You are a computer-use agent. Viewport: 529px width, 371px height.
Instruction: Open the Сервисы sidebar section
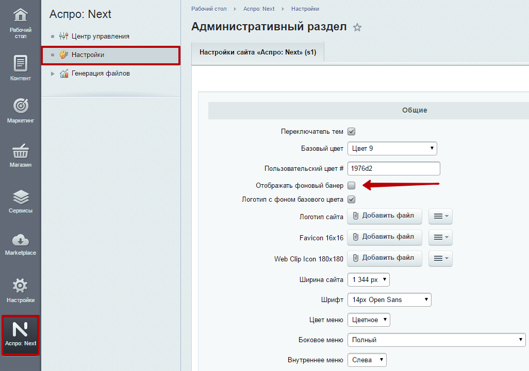coord(20,201)
